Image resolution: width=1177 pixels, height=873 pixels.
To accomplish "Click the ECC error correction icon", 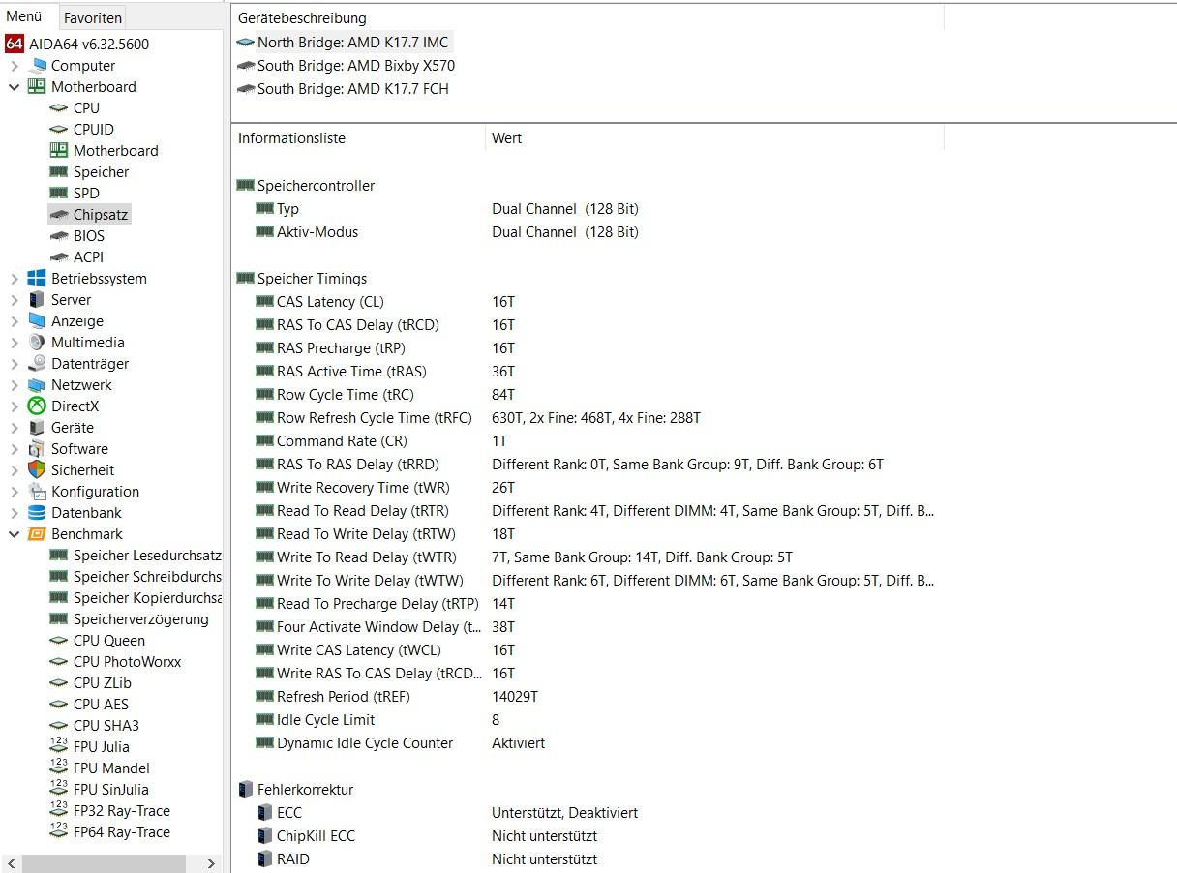I will click(265, 813).
